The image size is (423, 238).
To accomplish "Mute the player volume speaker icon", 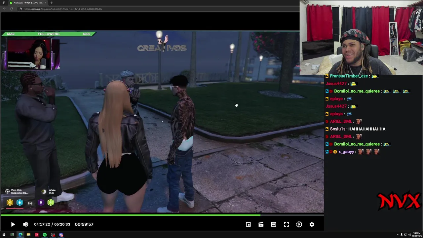I will pyautogui.click(x=25, y=224).
